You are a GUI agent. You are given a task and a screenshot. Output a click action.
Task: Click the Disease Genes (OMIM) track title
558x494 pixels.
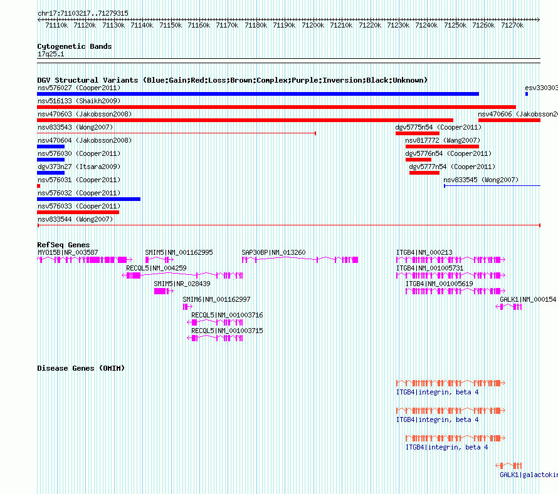81,368
